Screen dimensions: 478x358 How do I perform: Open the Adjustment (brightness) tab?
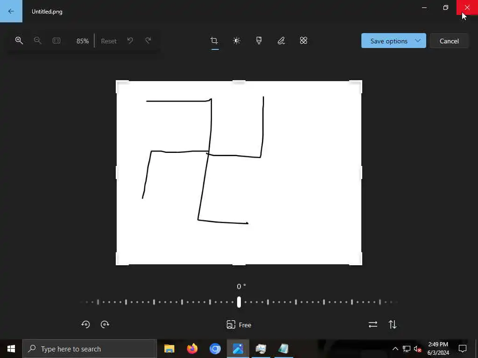coord(237,41)
